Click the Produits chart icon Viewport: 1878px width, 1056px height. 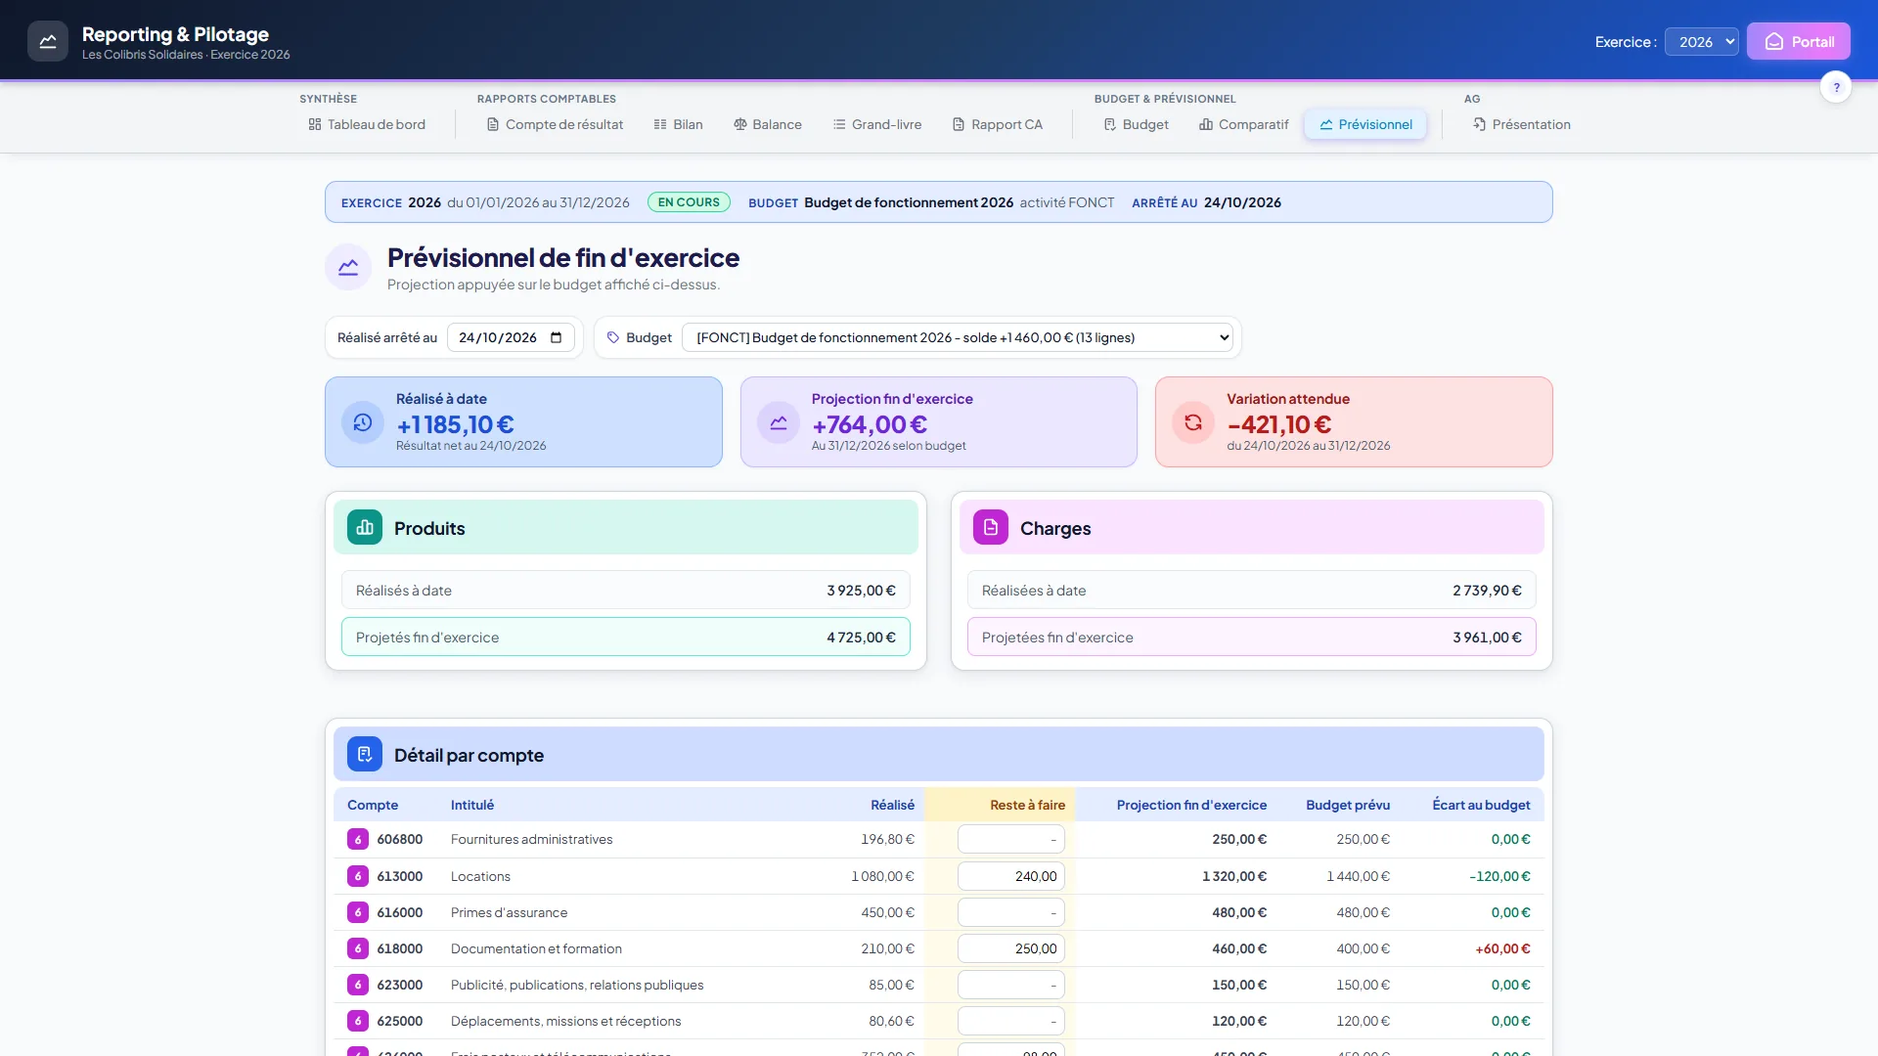(x=365, y=528)
